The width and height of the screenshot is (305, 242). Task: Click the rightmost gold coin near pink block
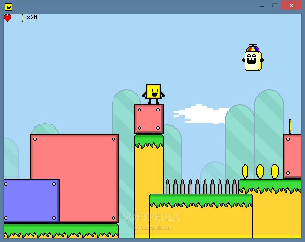tap(275, 171)
